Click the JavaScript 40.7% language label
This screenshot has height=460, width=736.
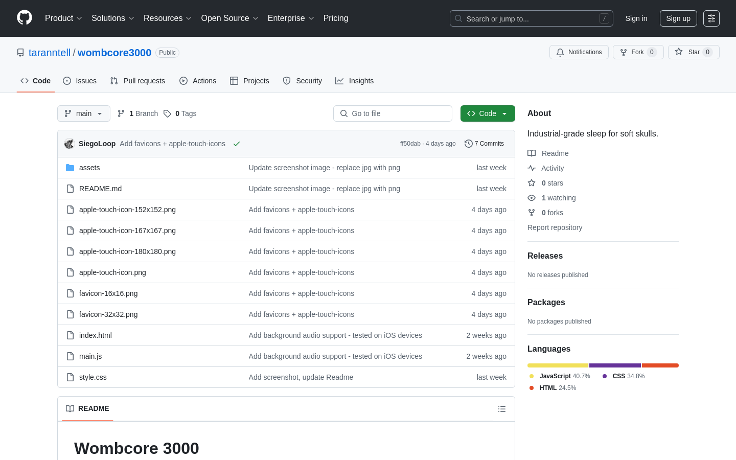[564, 376]
